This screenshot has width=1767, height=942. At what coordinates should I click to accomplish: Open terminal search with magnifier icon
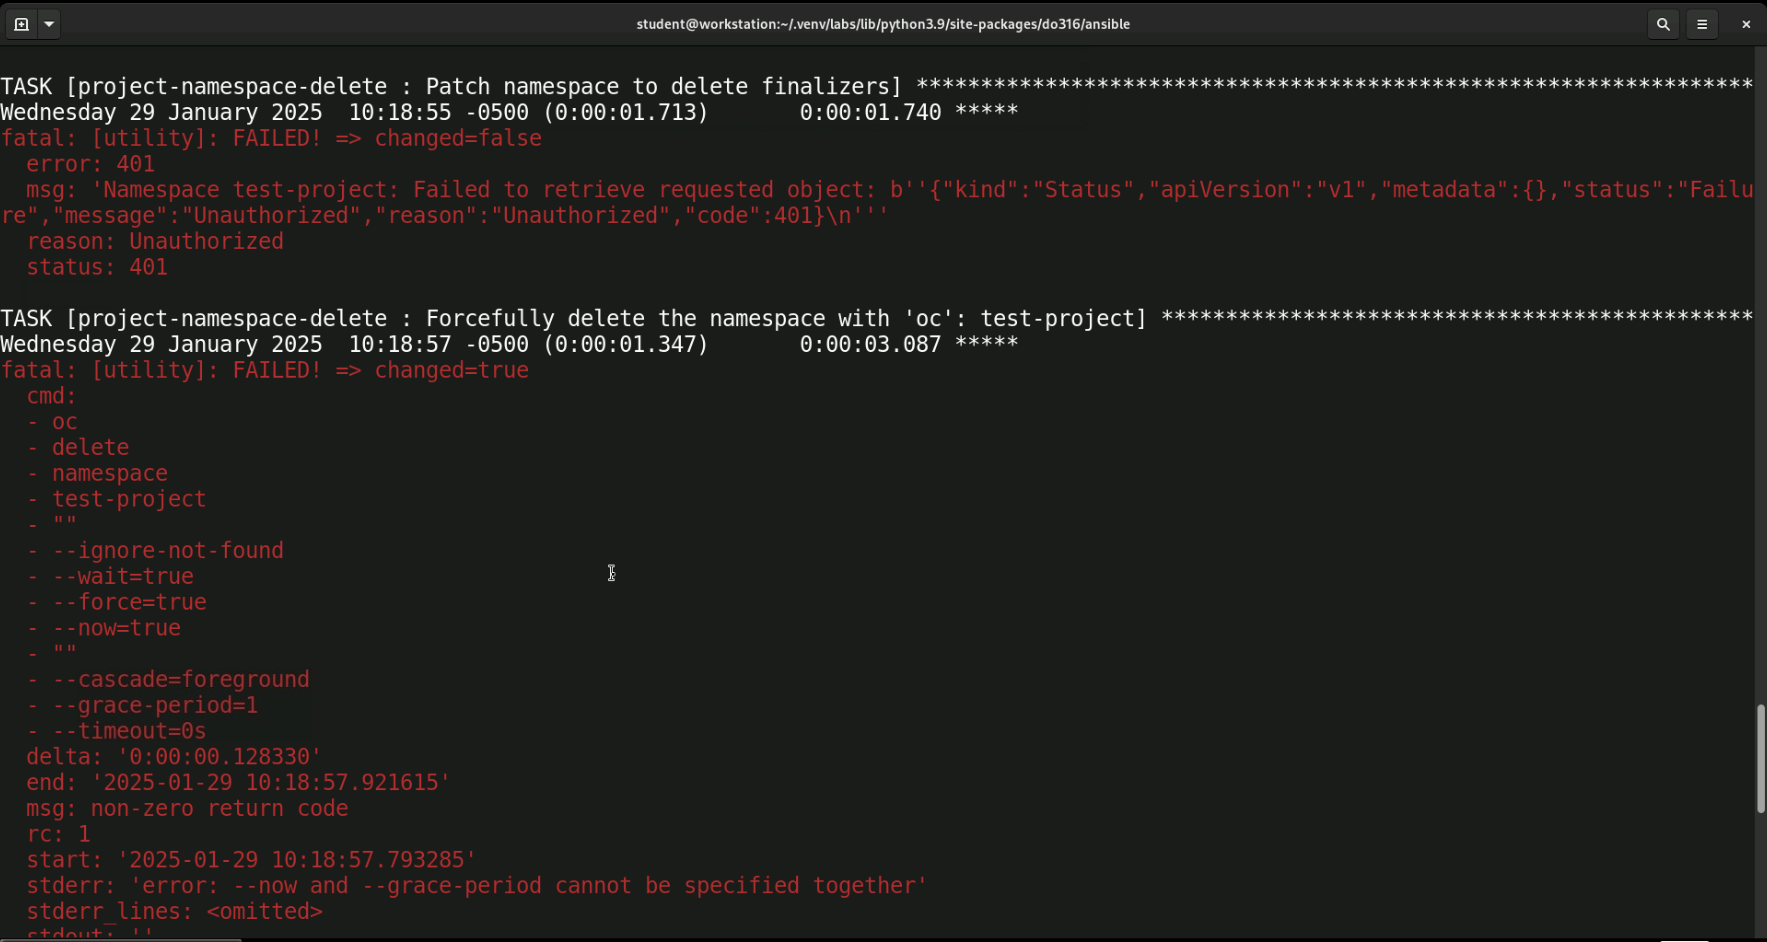coord(1663,24)
